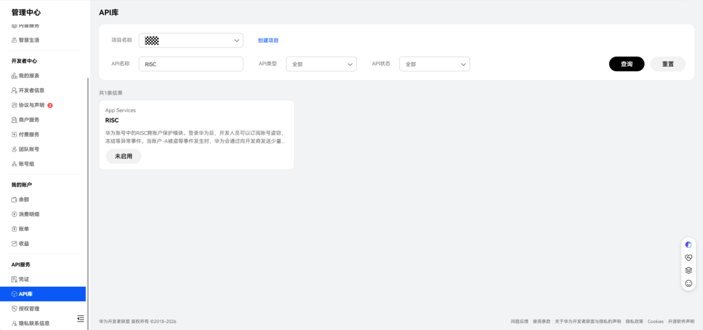703x330 pixels.
Task: Collapse the sidebar with the indent icon
Action: pyautogui.click(x=80, y=318)
